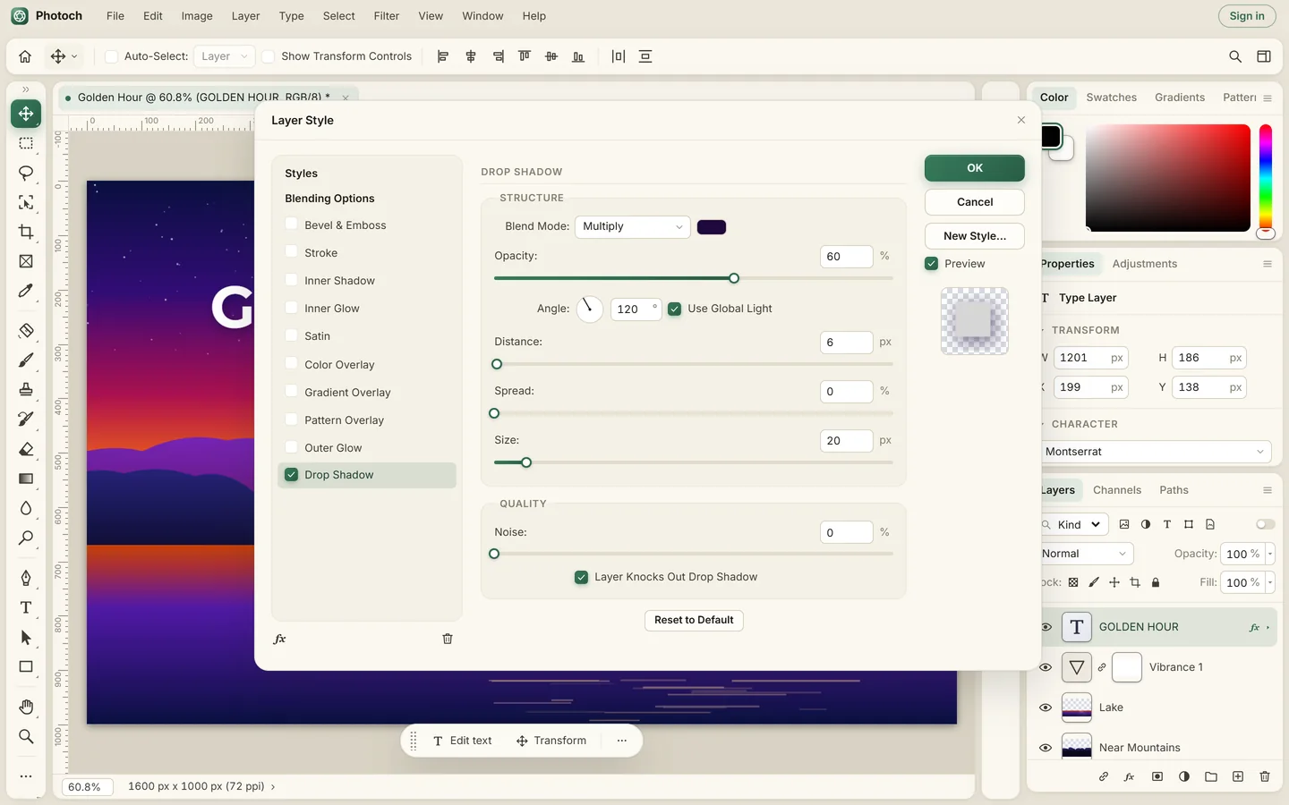Click the Opacity slider handle
Screen dimensions: 1289x805
point(734,278)
